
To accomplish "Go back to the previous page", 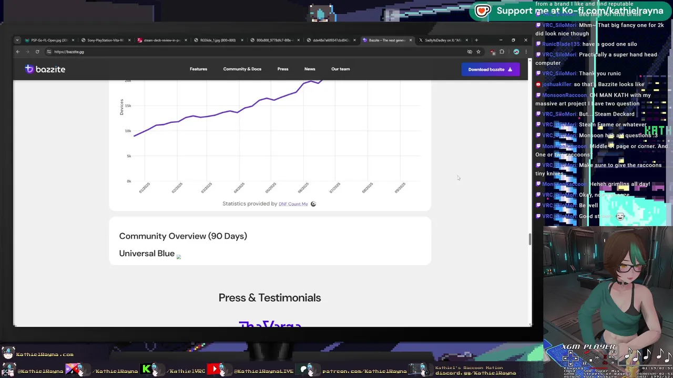I will pyautogui.click(x=17, y=51).
